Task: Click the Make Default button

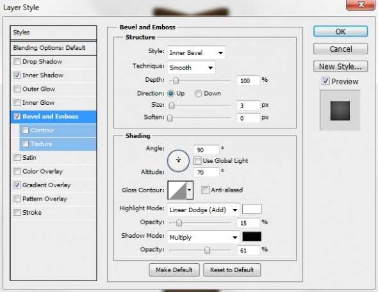Action: coord(174,270)
